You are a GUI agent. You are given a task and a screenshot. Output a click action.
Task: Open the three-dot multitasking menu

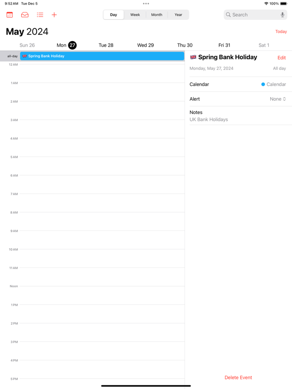click(x=146, y=4)
